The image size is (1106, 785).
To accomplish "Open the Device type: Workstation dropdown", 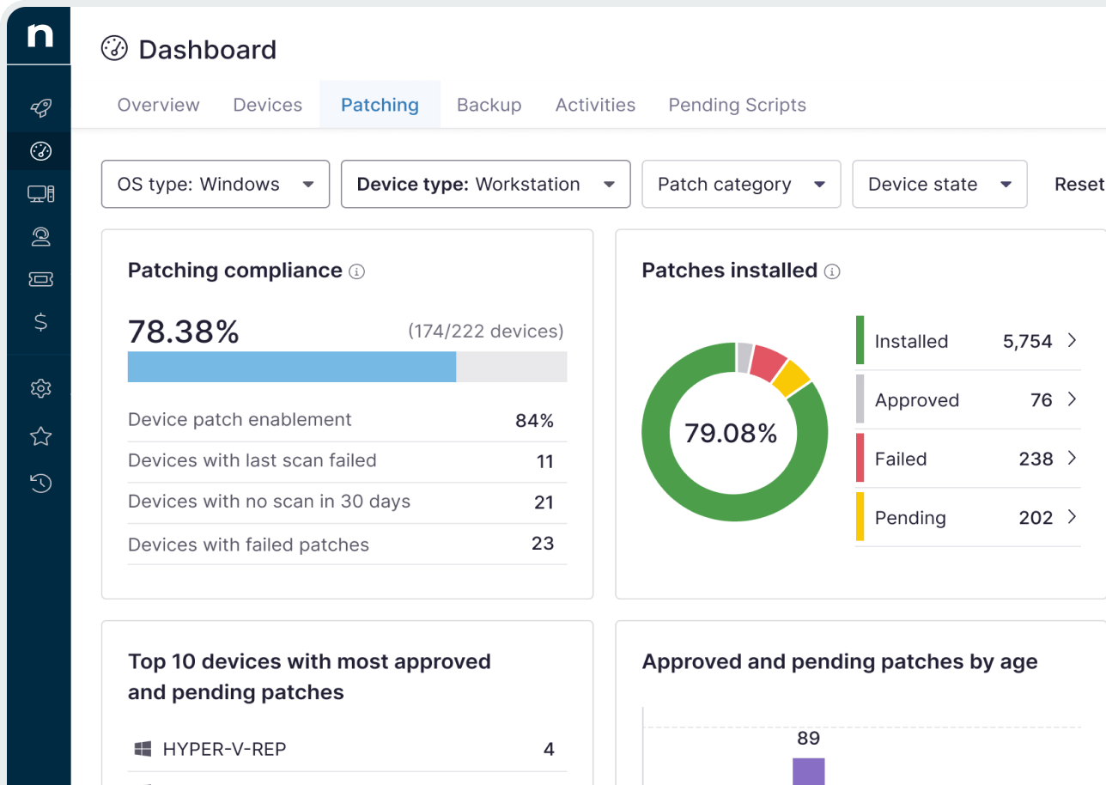I will click(x=486, y=184).
